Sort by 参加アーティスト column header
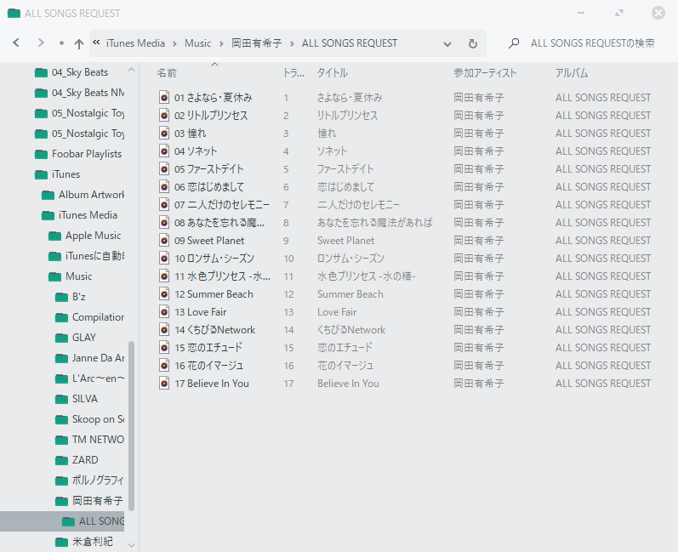Image resolution: width=678 pixels, height=552 pixels. [x=485, y=73]
